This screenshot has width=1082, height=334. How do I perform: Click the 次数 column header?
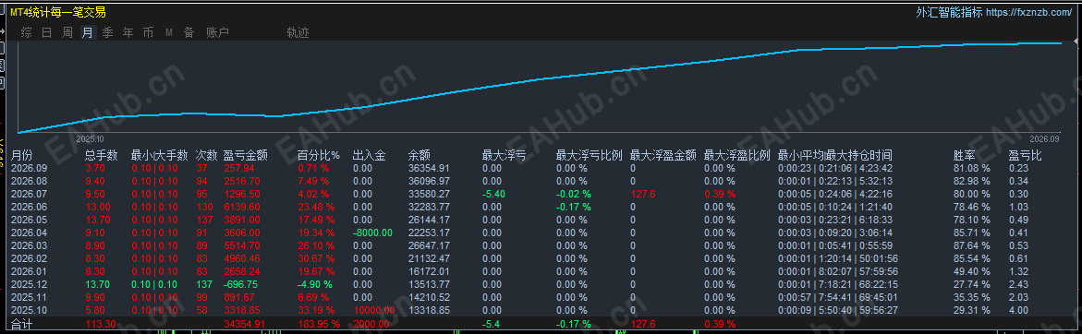(206, 156)
